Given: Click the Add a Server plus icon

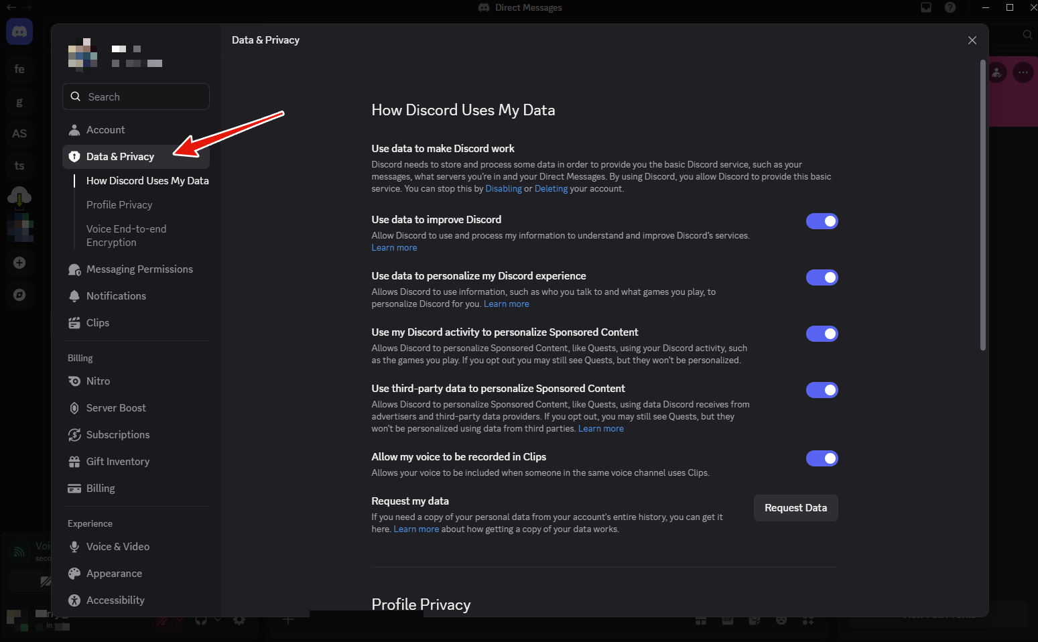Looking at the screenshot, I should [x=19, y=263].
